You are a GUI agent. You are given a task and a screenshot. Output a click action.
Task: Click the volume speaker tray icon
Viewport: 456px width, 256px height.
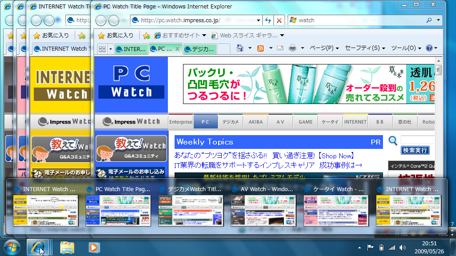pyautogui.click(x=403, y=248)
